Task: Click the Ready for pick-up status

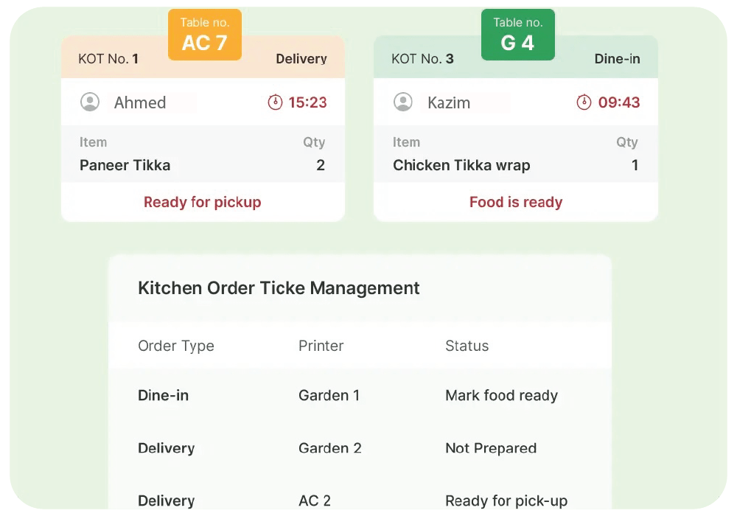Action: 506,501
